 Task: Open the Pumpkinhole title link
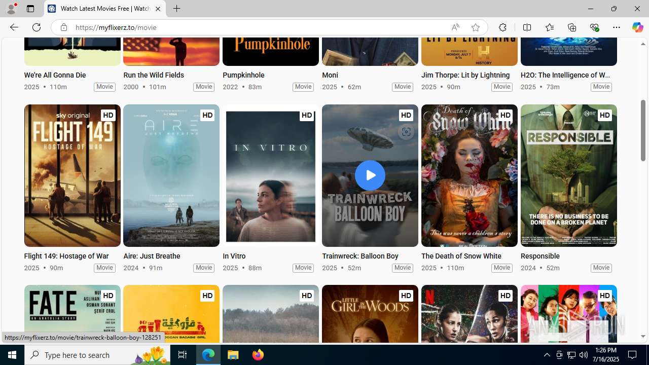pyautogui.click(x=243, y=75)
